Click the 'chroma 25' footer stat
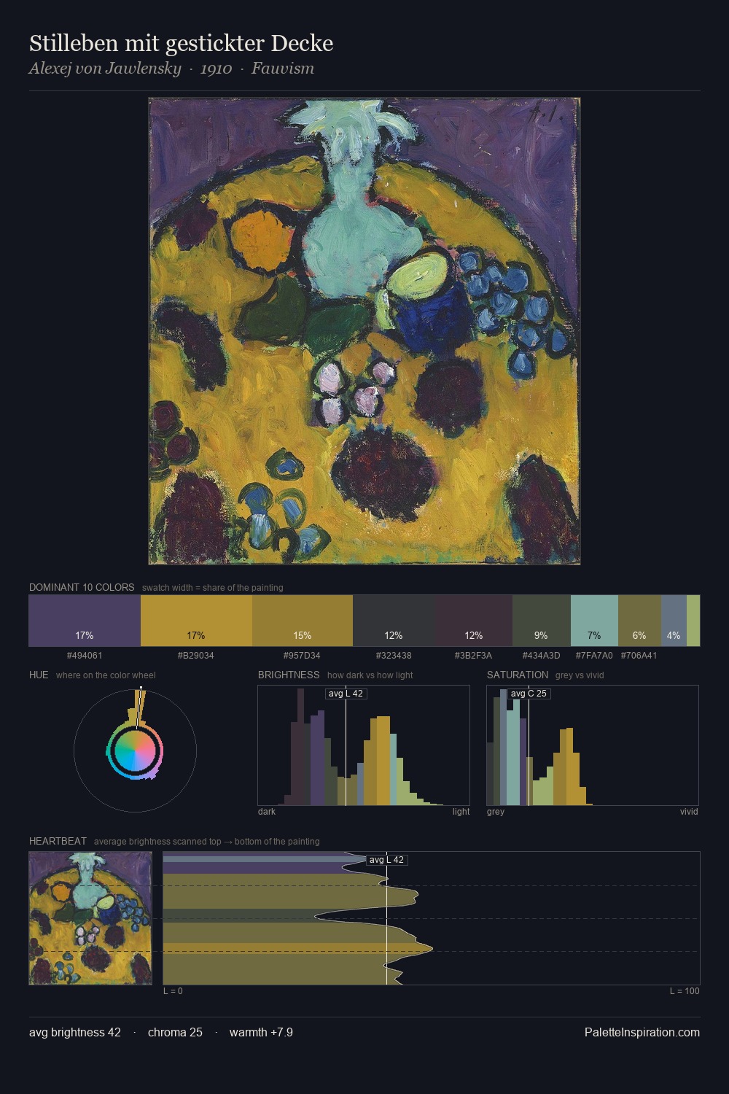The image size is (729, 1094). point(175,1033)
